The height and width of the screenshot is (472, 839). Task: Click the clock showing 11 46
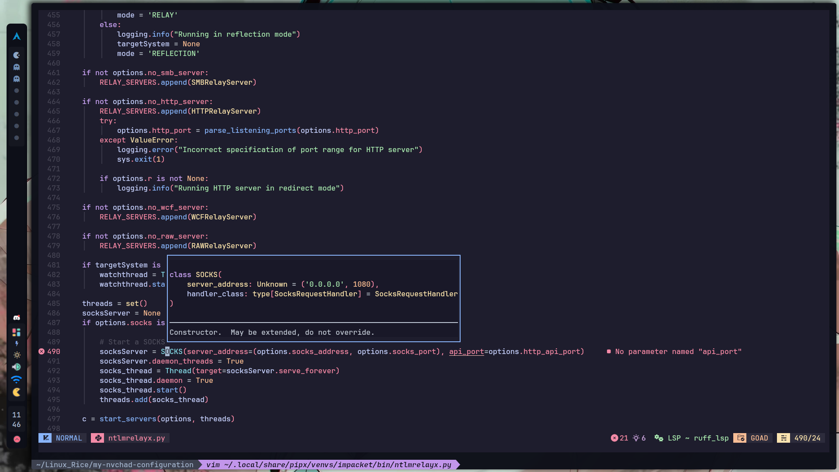pos(17,420)
